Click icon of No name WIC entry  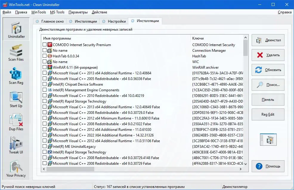50,62
